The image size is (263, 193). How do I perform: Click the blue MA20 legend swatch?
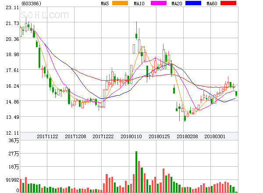pyautogui.click(x=193, y=3)
